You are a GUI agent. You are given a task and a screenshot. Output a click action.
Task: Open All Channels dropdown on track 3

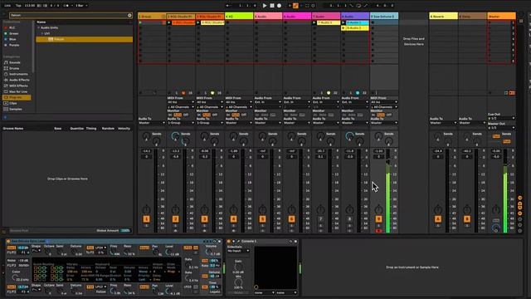[210, 107]
